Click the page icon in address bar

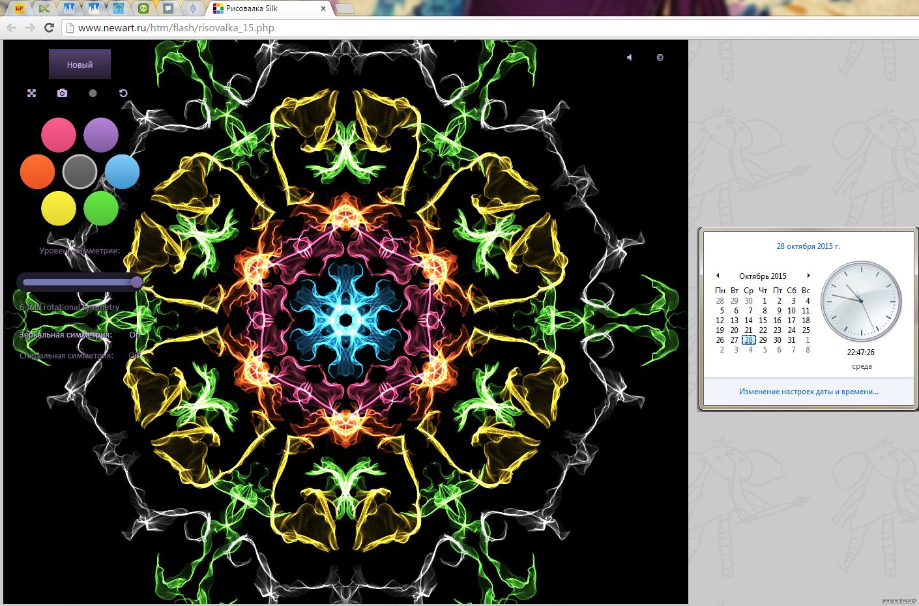click(70, 27)
